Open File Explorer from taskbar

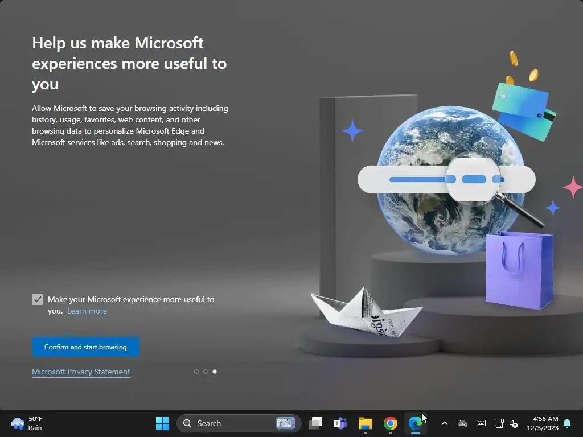(x=365, y=423)
